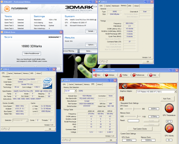The image size is (179, 144).
Task: Open View dropdown arrow in Catalyst toolbar
Action: point(103,75)
